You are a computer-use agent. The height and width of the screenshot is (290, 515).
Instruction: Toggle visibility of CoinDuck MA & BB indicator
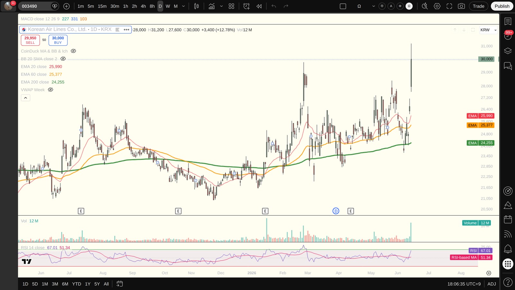73,51
